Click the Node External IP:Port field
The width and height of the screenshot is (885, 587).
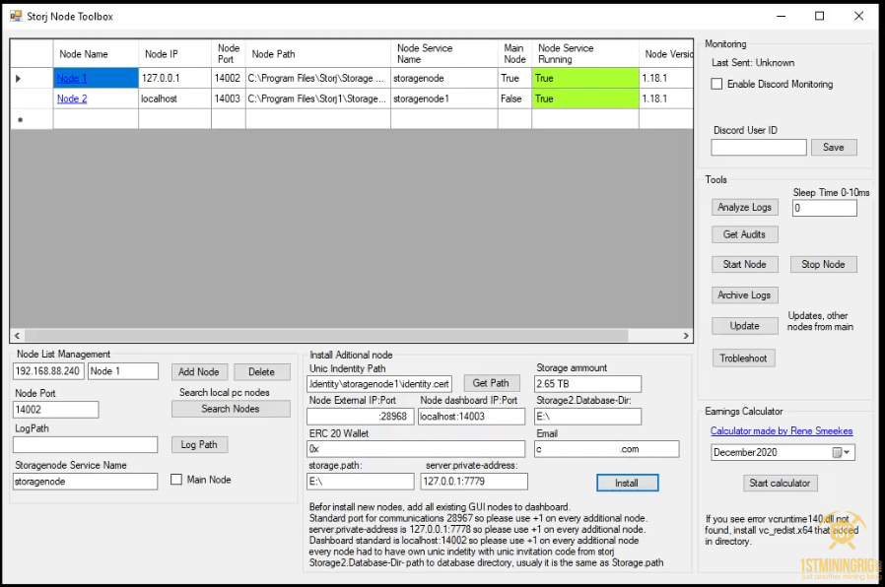point(360,417)
